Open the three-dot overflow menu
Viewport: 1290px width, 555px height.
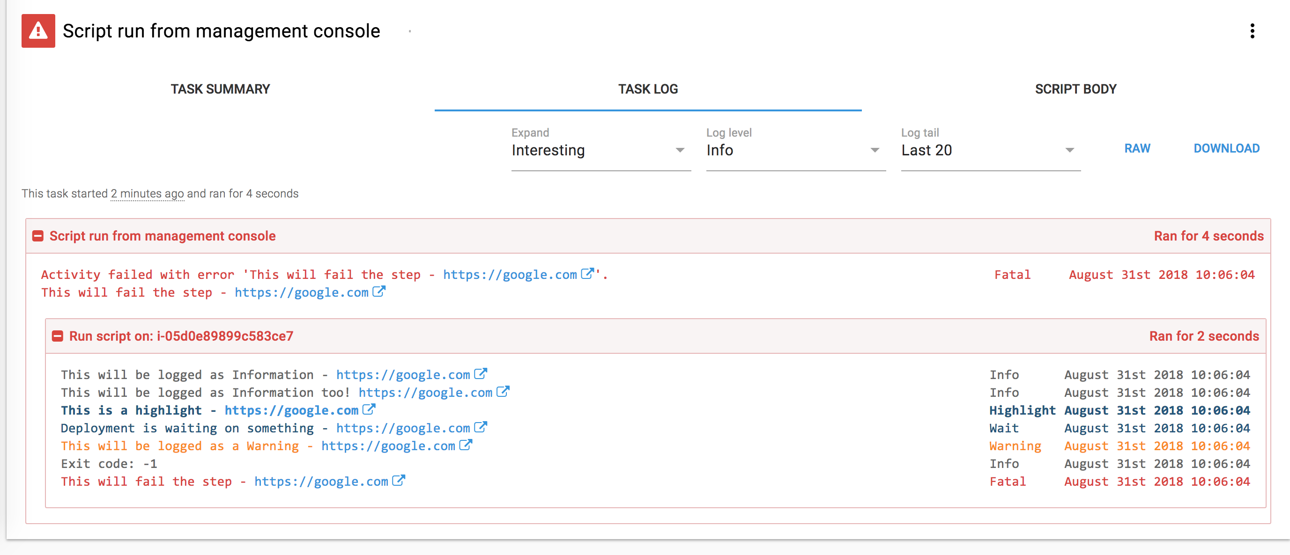pos(1253,31)
